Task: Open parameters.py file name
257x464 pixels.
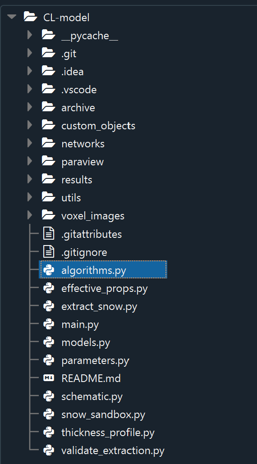Action: click(x=95, y=361)
